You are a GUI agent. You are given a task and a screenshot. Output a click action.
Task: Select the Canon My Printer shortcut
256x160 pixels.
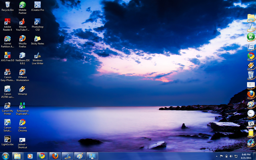[8, 109]
